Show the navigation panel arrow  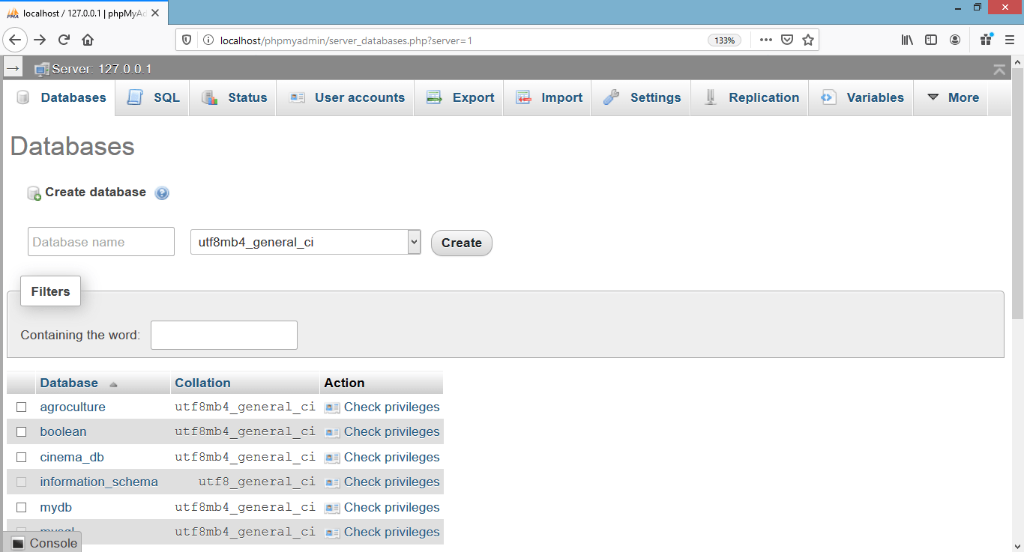(13, 68)
